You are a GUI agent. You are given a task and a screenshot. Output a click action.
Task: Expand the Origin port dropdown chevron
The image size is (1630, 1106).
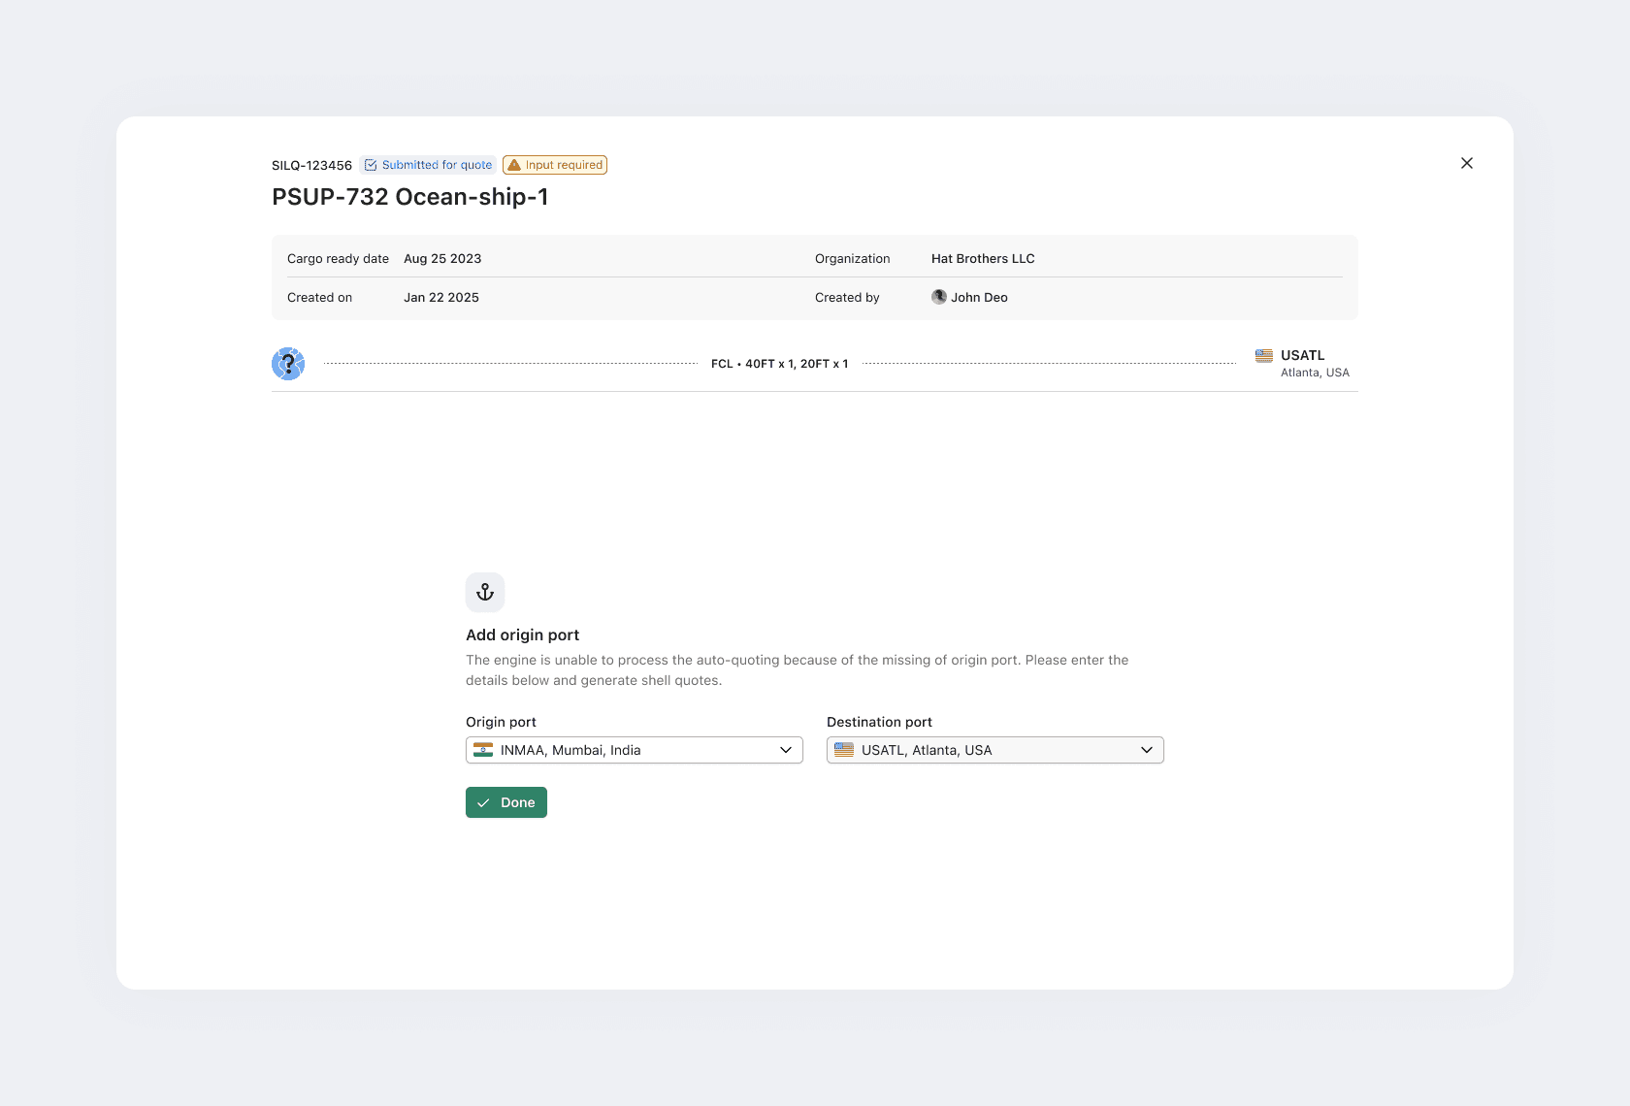[x=786, y=750]
